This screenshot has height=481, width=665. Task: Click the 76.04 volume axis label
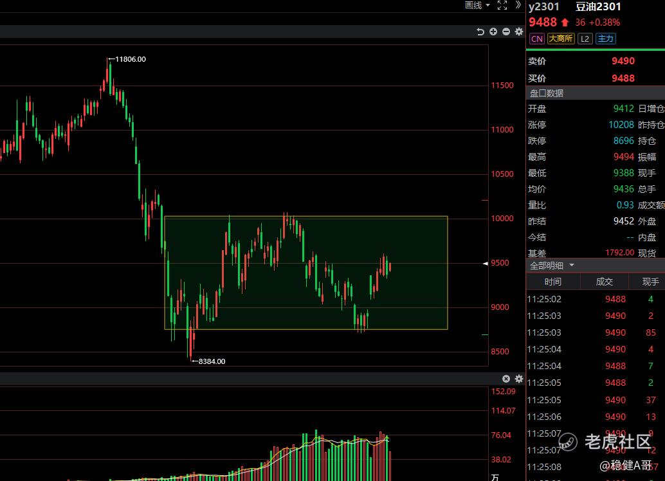(501, 435)
